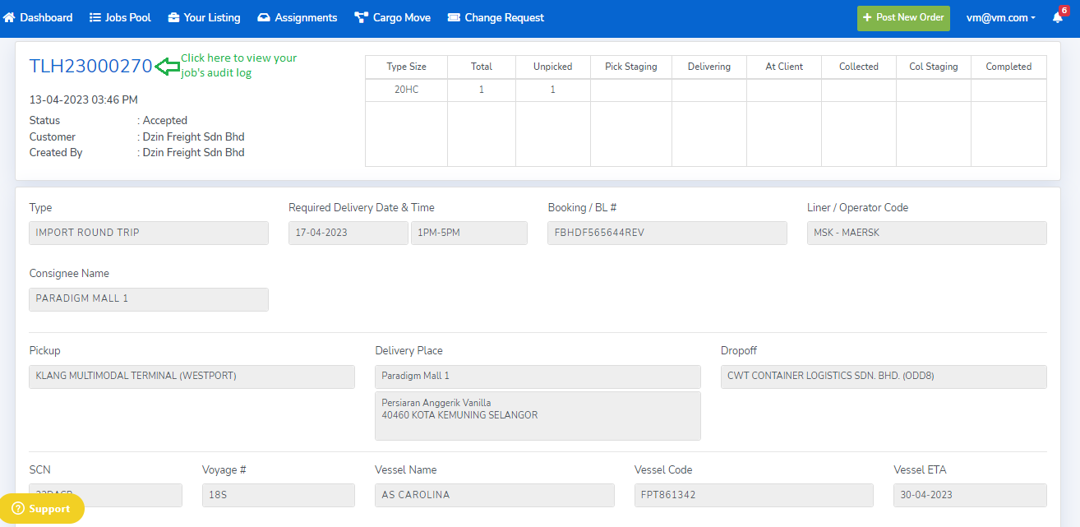Click the Vessel ETA date field
Screen dimensions: 1080x527
[969, 495]
